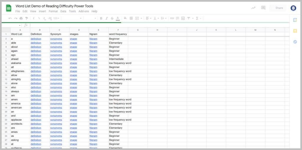
Task: Click the Share button
Action: click(x=278, y=8)
